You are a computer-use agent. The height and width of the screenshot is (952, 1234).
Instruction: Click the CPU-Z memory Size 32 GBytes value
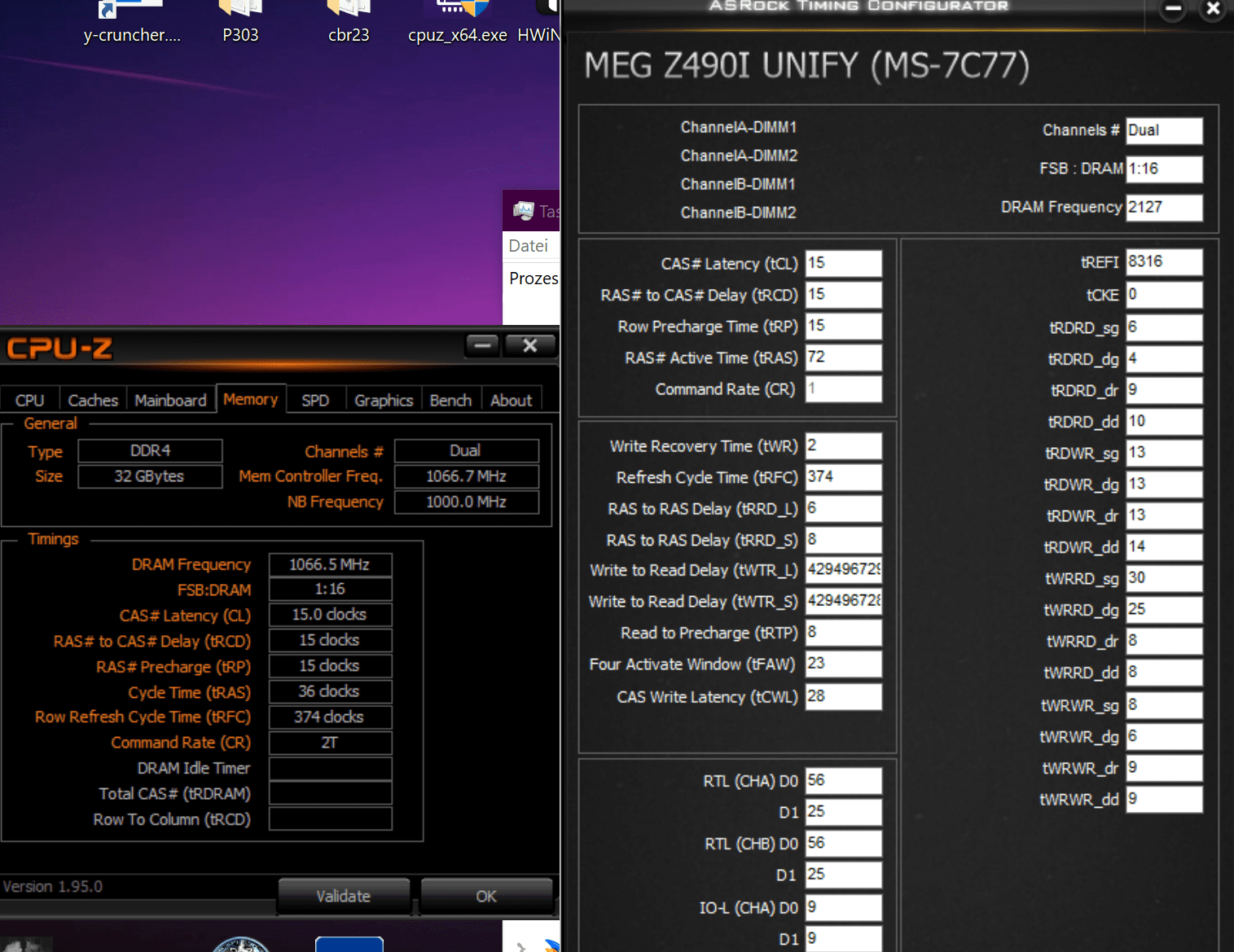click(150, 476)
